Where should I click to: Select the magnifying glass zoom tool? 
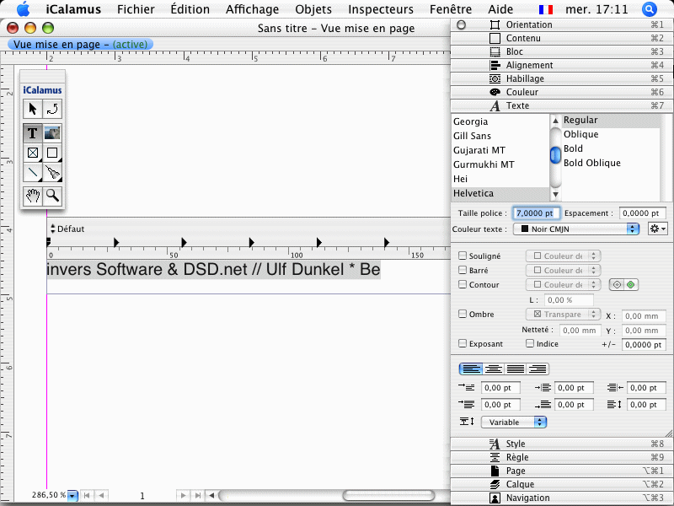click(52, 196)
